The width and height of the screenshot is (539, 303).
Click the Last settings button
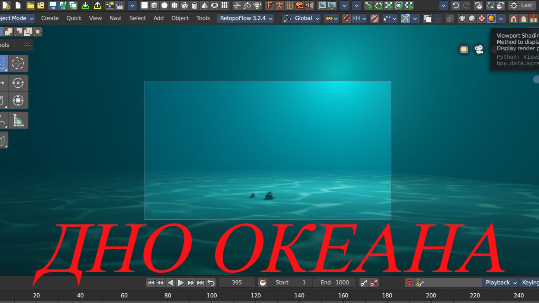(522, 6)
